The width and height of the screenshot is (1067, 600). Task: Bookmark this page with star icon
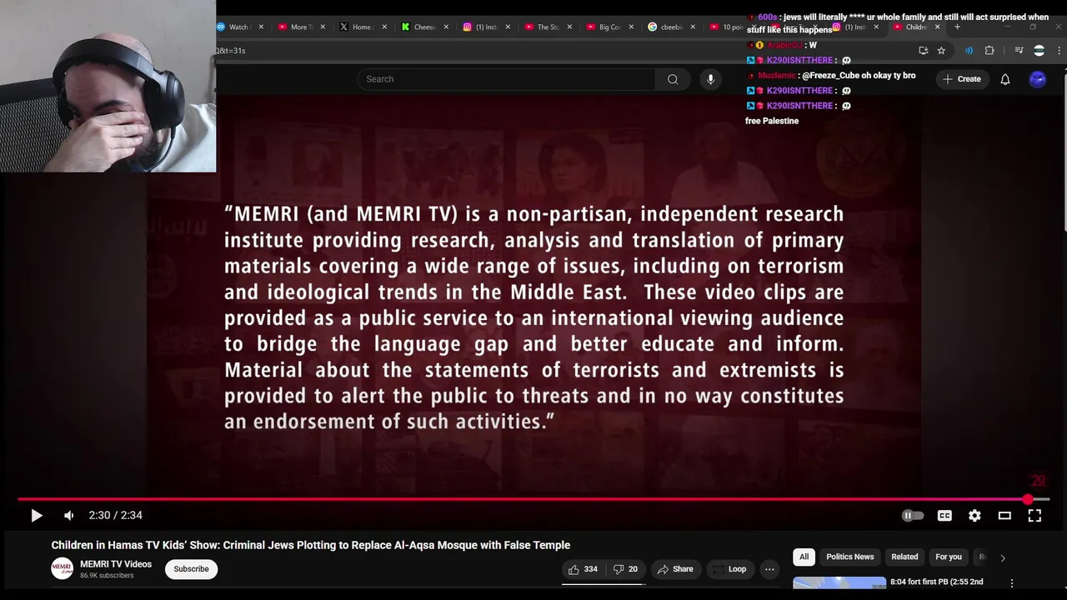(x=941, y=50)
